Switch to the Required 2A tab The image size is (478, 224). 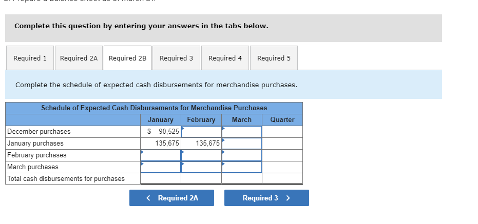[x=79, y=58]
